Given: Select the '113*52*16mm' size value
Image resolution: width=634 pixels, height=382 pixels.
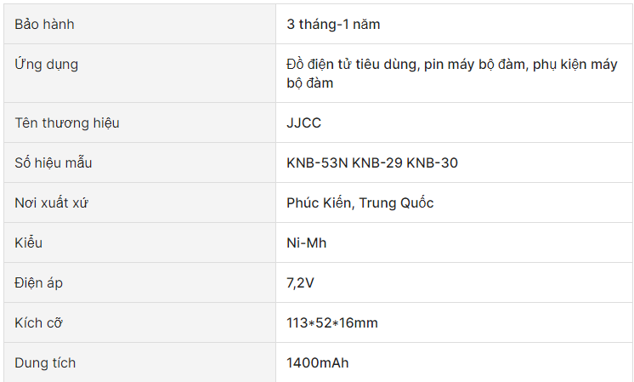Looking at the screenshot, I should pyautogui.click(x=332, y=323).
